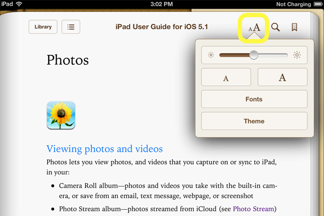Increase text size with large A

pos(283,77)
